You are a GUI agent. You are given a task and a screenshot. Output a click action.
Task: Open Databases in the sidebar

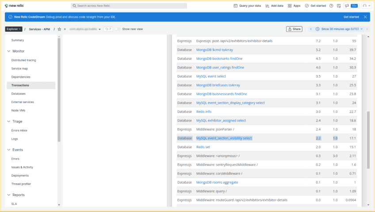(19, 94)
